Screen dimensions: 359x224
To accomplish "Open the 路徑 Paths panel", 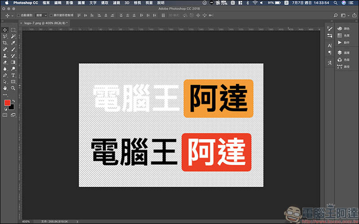I will [343, 66].
